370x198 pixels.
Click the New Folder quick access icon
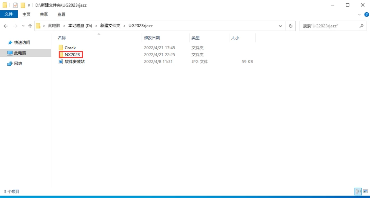pos(23,5)
